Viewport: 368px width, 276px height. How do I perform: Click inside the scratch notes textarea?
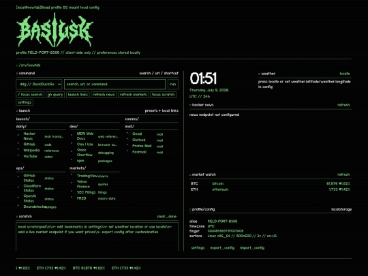pyautogui.click(x=97, y=236)
